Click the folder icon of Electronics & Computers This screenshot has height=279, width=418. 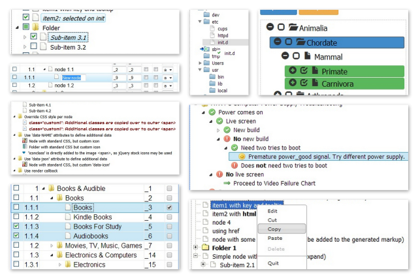(59, 255)
